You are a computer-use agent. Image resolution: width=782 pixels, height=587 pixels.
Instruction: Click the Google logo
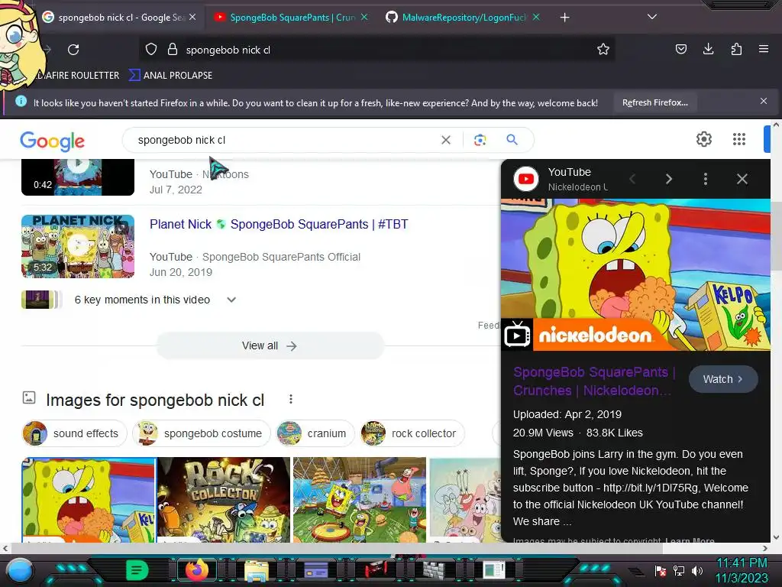point(53,141)
